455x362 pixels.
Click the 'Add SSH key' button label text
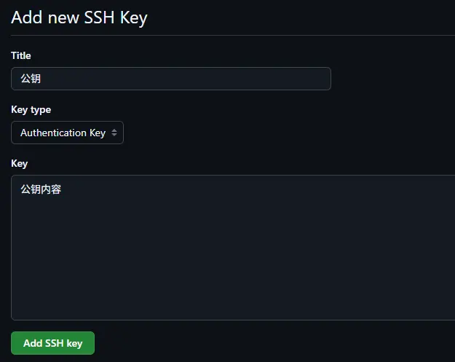coord(52,343)
